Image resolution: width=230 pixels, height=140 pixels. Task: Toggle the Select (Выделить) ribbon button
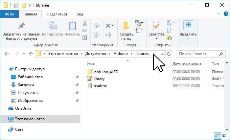[x=188, y=33]
